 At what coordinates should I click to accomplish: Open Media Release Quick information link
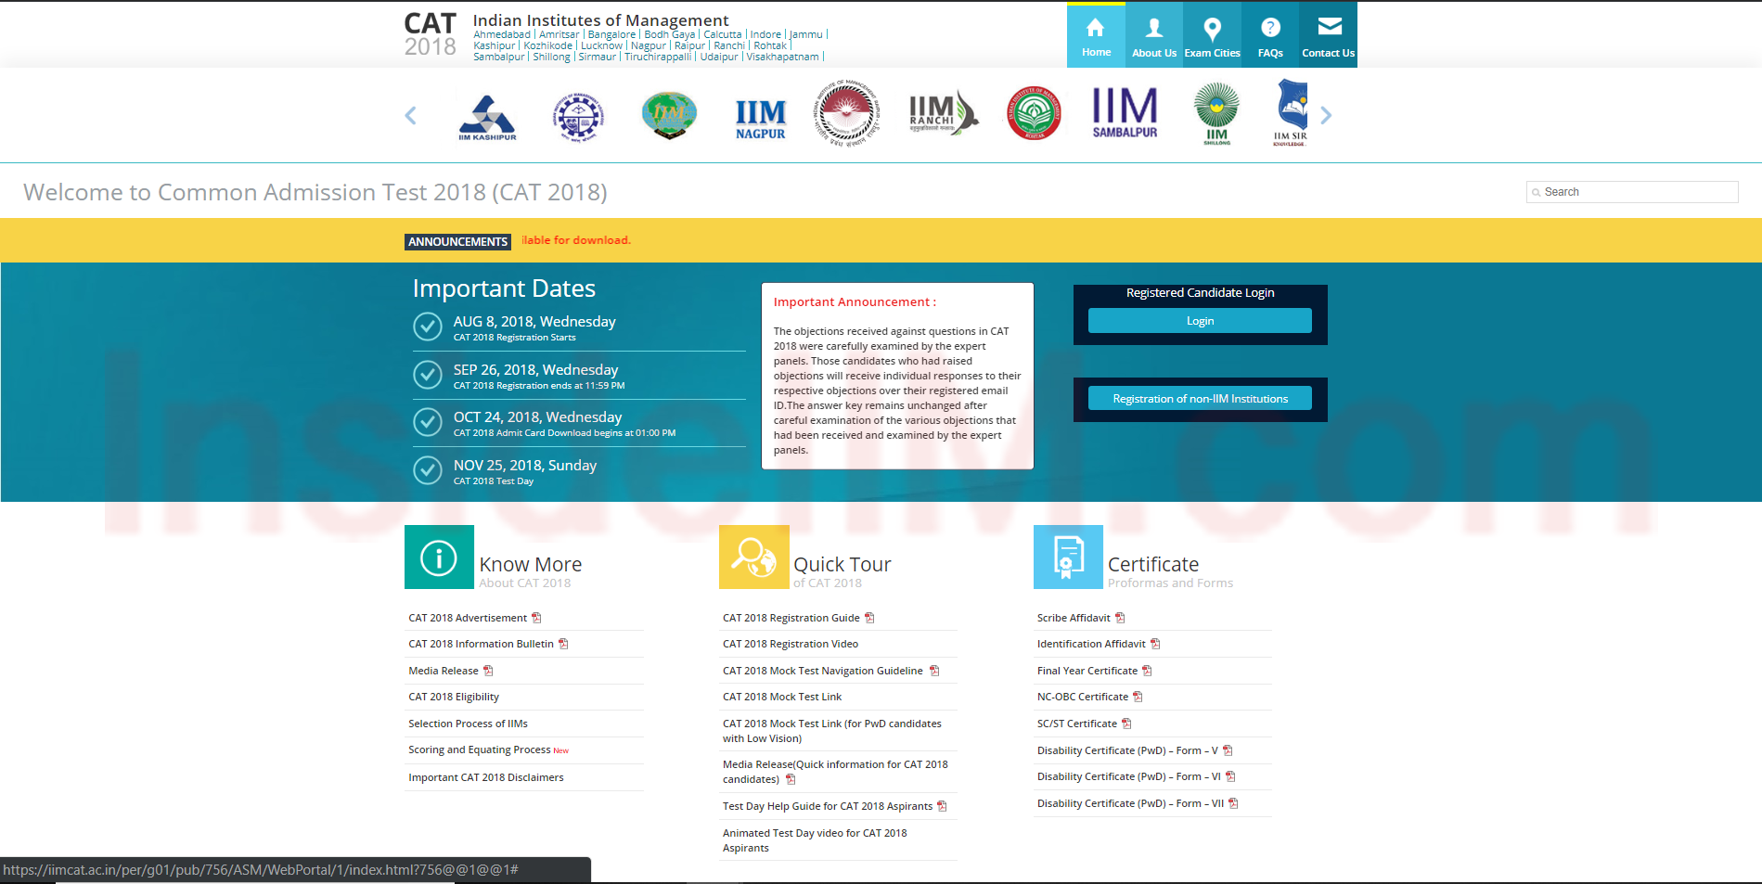click(x=835, y=772)
